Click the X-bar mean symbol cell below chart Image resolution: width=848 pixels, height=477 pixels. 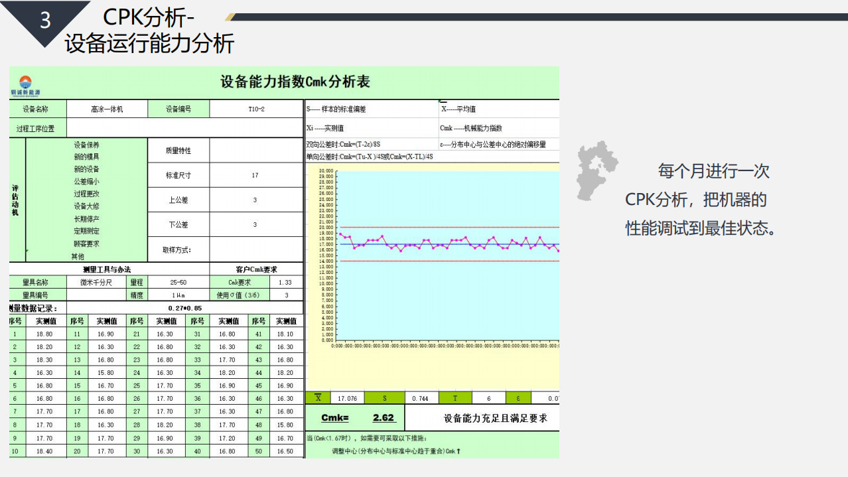[318, 398]
